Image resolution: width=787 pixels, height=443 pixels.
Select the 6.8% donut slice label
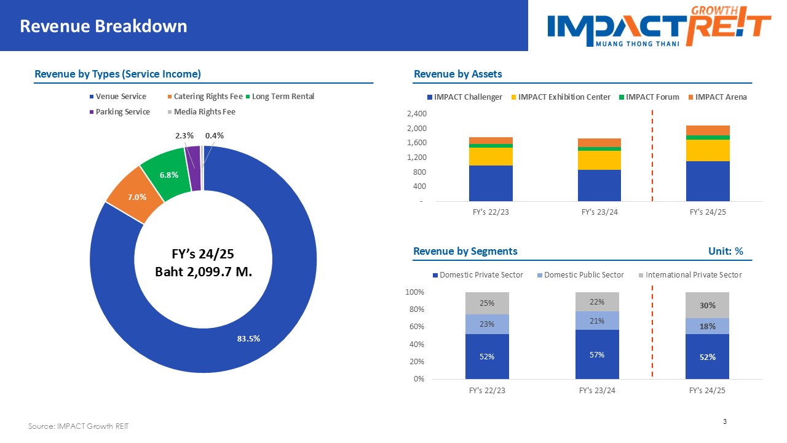169,175
